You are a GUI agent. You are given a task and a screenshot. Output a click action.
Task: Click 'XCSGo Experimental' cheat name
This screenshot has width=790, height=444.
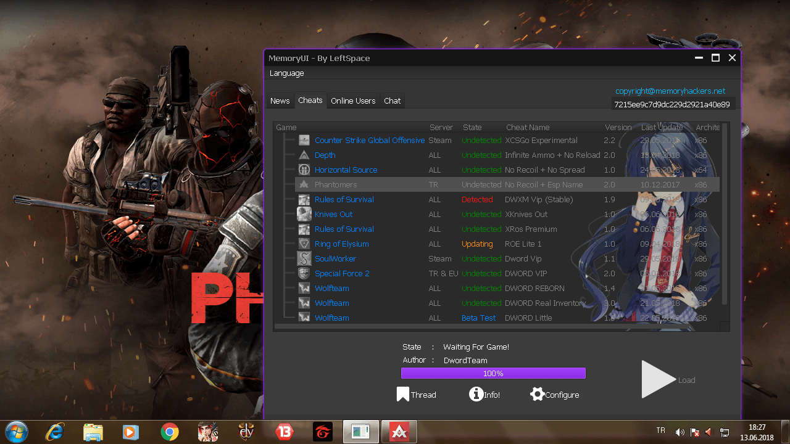pos(541,141)
